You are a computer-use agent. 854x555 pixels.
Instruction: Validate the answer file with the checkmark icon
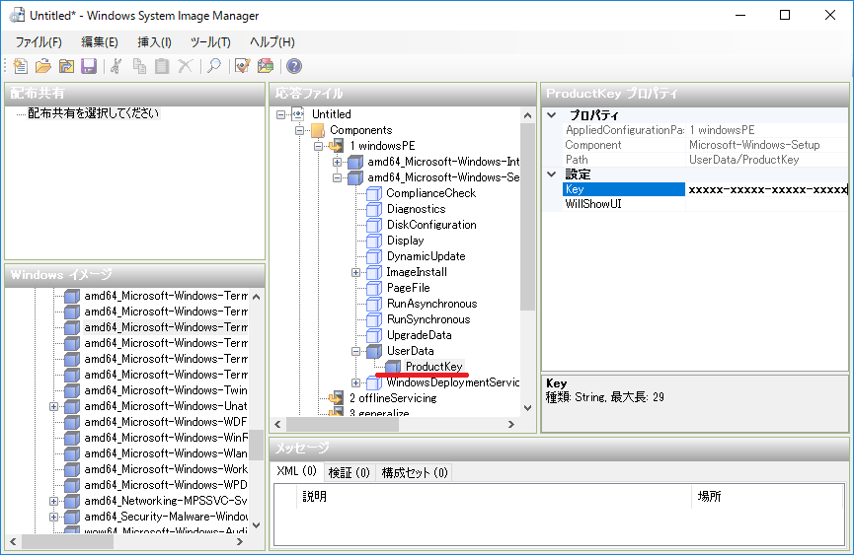(242, 66)
